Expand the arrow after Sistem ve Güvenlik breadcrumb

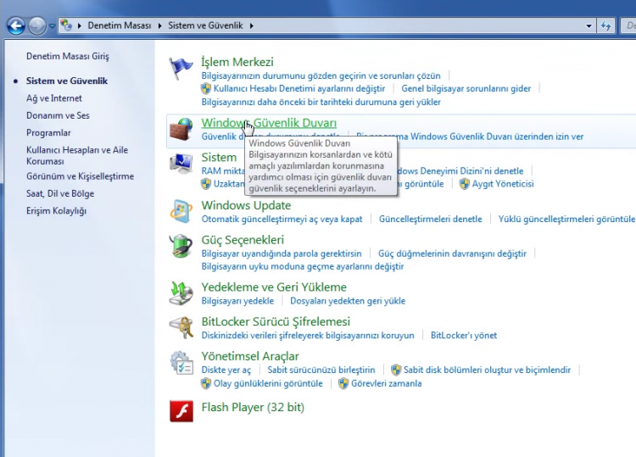coord(252,25)
